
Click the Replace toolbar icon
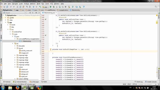coord(30,7)
